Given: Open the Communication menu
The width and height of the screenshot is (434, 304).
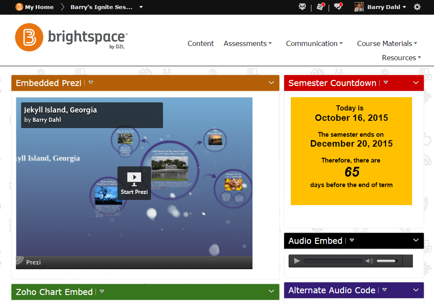Looking at the screenshot, I should [314, 43].
